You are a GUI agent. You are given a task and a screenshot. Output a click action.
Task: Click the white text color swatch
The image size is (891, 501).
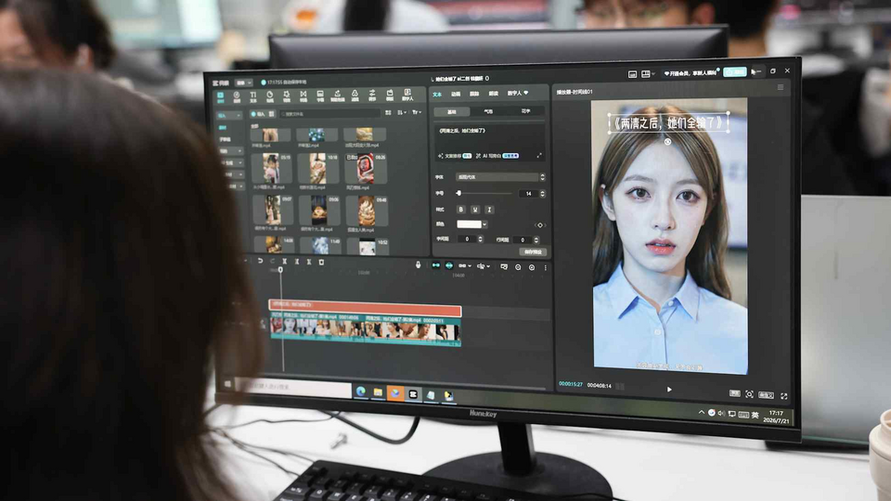469,225
